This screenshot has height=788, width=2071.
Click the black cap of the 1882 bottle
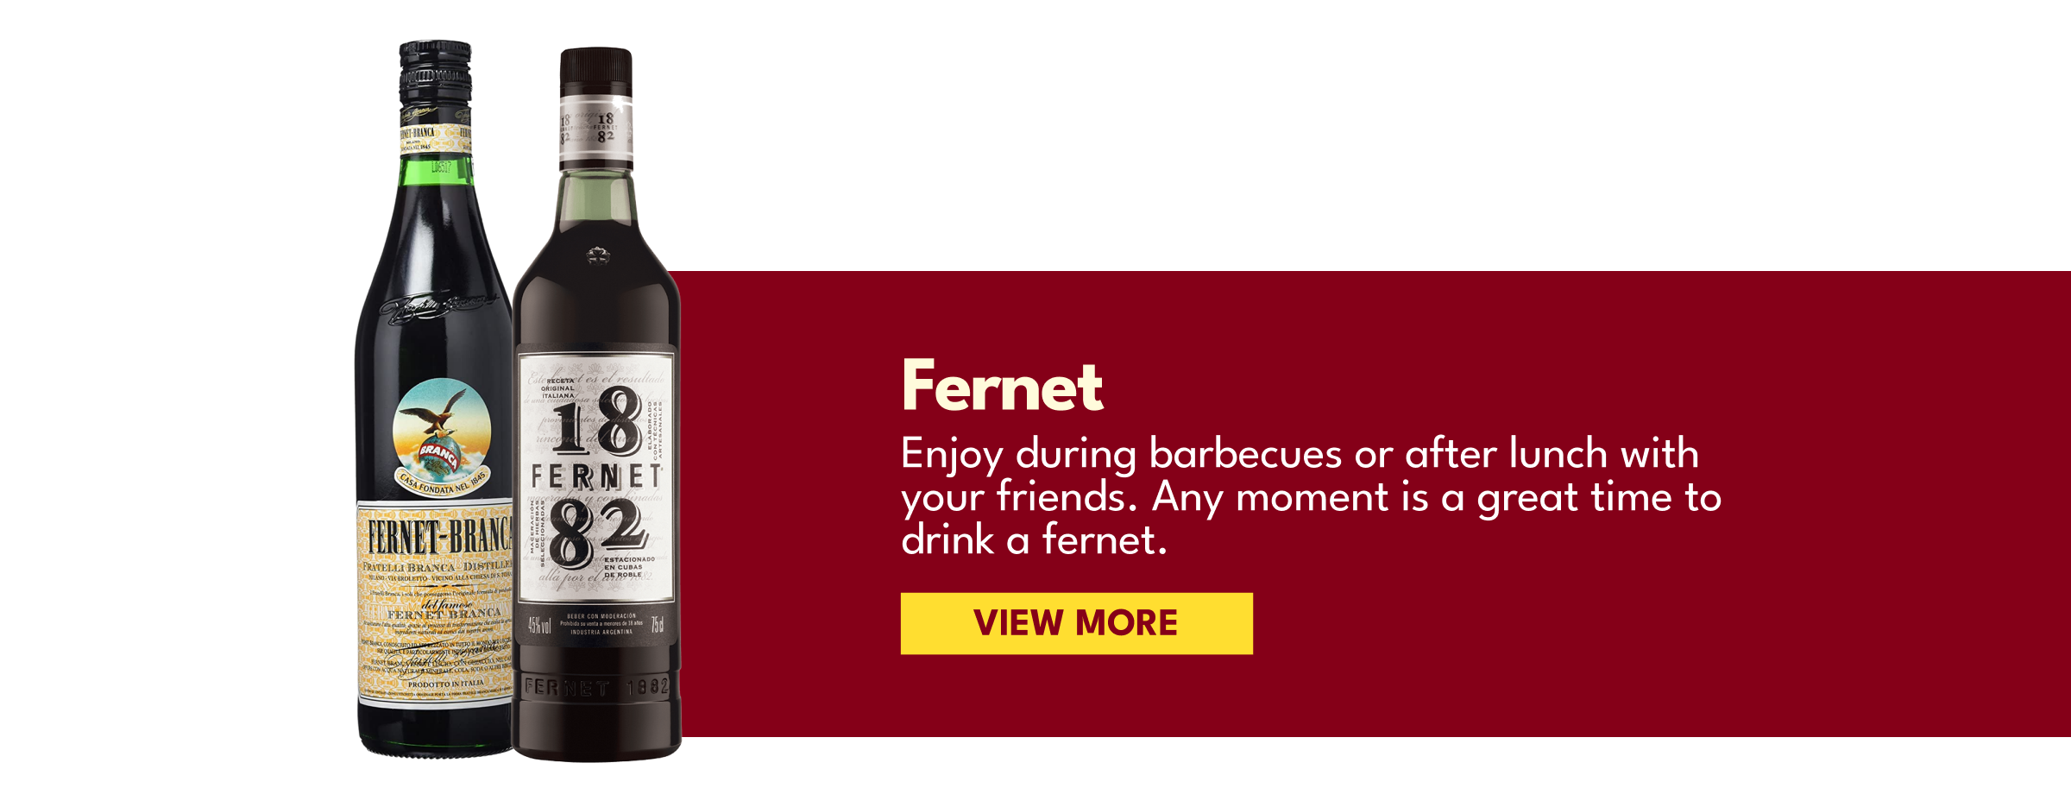596,72
